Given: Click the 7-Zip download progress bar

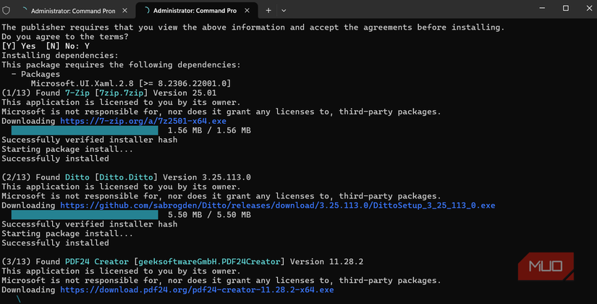Looking at the screenshot, I should pos(85,131).
